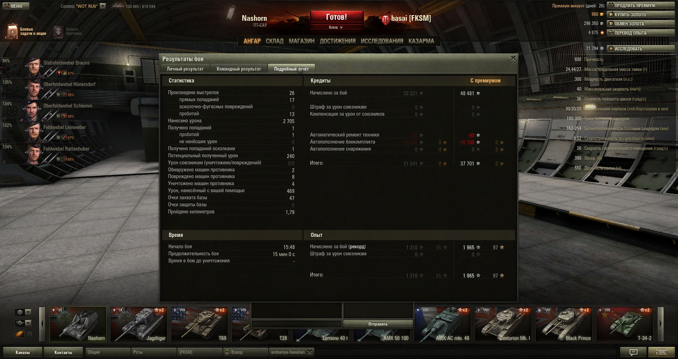
Task: Click the credits icon next to 296 350
Action: coord(602,24)
